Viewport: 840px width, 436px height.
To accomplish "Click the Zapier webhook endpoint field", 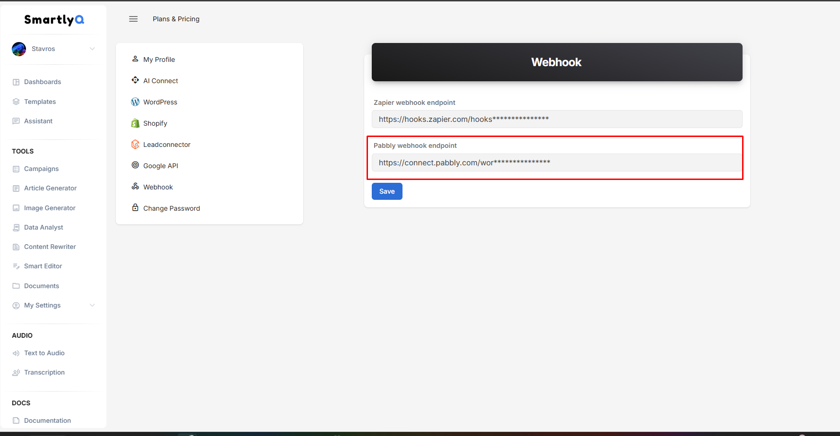I will tap(557, 119).
